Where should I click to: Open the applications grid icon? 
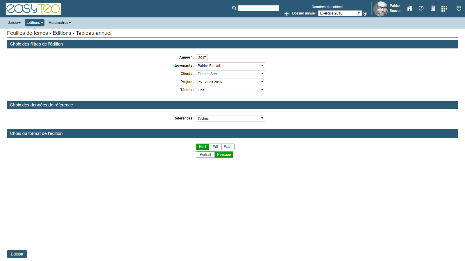click(x=444, y=9)
